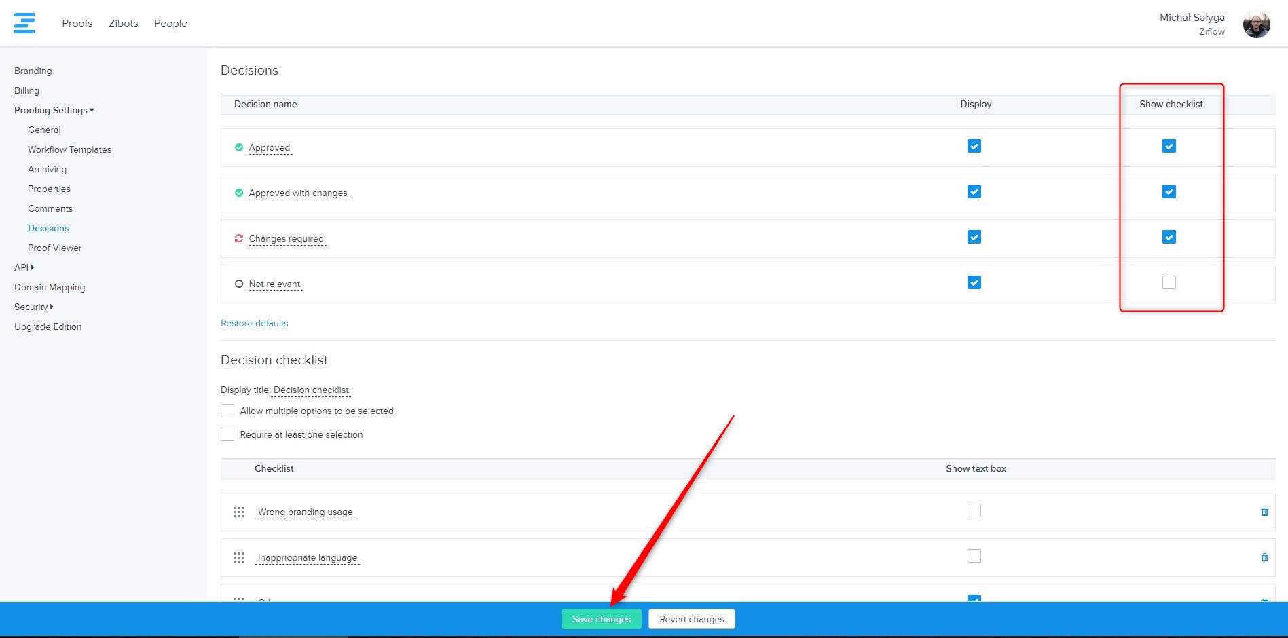Screen dimensions: 1288x638
Task: Collapse the Proofing Settings section
Action: pos(54,110)
